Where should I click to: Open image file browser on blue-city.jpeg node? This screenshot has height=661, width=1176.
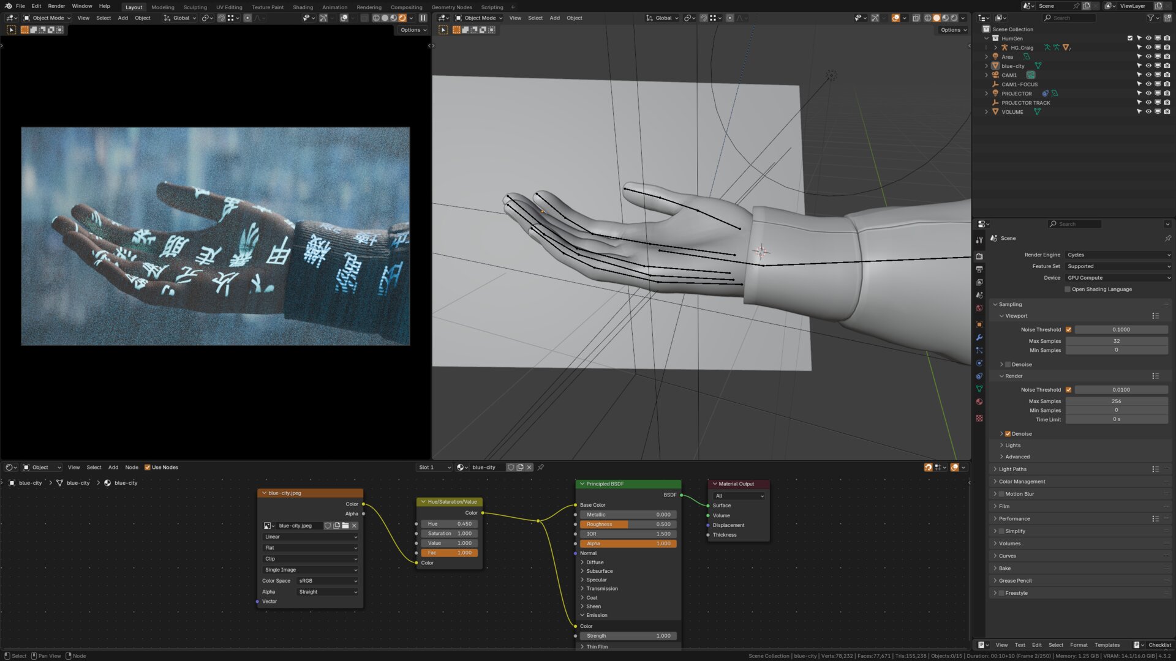pos(345,526)
